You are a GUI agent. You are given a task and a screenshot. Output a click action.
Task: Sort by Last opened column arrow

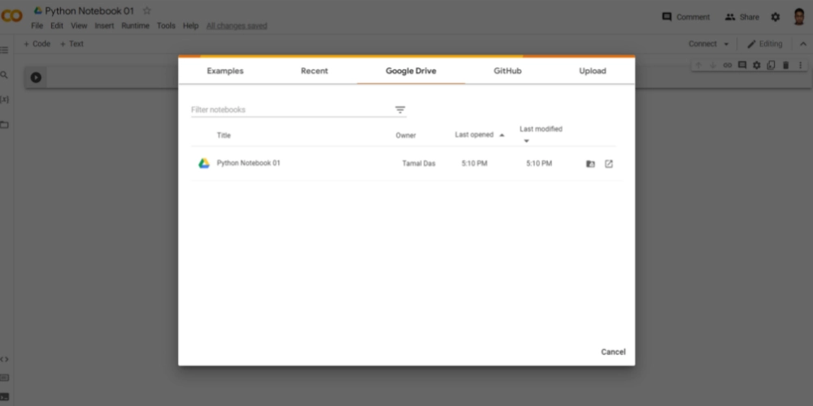[x=502, y=135]
